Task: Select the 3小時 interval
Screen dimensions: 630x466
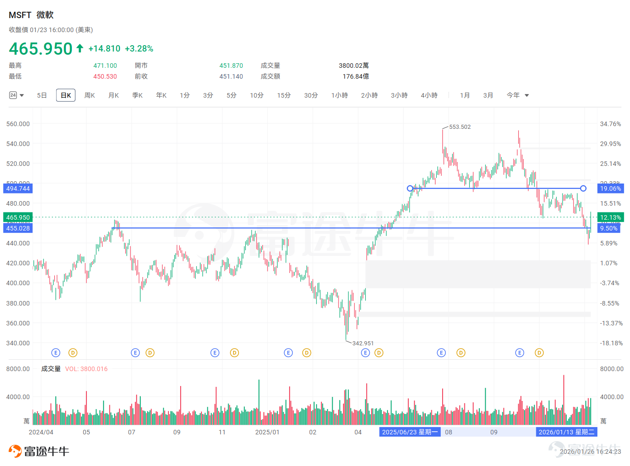Action: point(400,95)
